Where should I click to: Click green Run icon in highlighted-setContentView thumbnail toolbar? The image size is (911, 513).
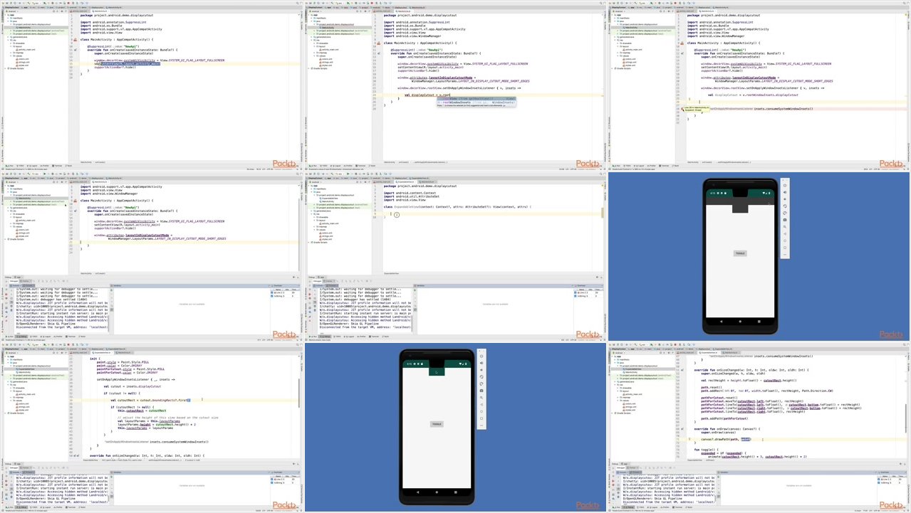pyautogui.click(x=44, y=3)
